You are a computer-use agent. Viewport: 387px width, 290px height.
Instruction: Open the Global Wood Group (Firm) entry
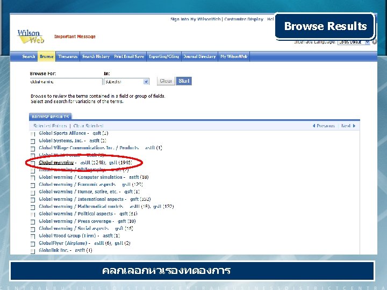click(67, 236)
